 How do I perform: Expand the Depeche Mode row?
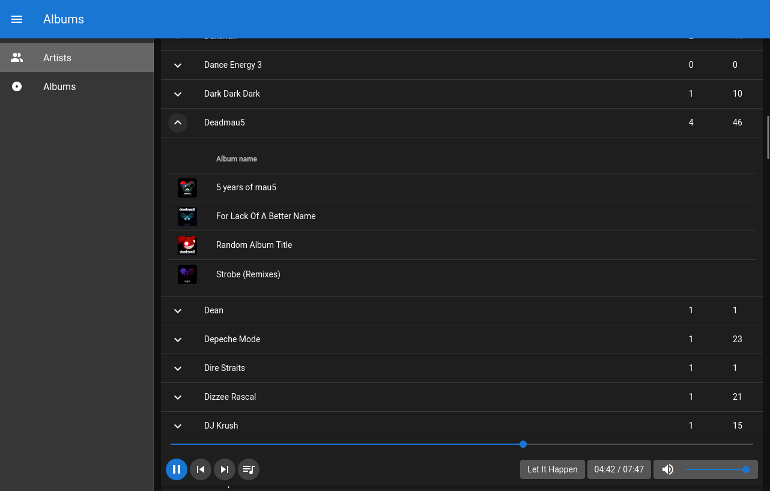(x=178, y=340)
